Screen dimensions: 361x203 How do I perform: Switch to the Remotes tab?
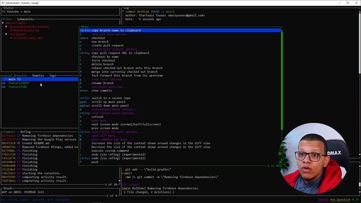pyautogui.click(x=38, y=76)
